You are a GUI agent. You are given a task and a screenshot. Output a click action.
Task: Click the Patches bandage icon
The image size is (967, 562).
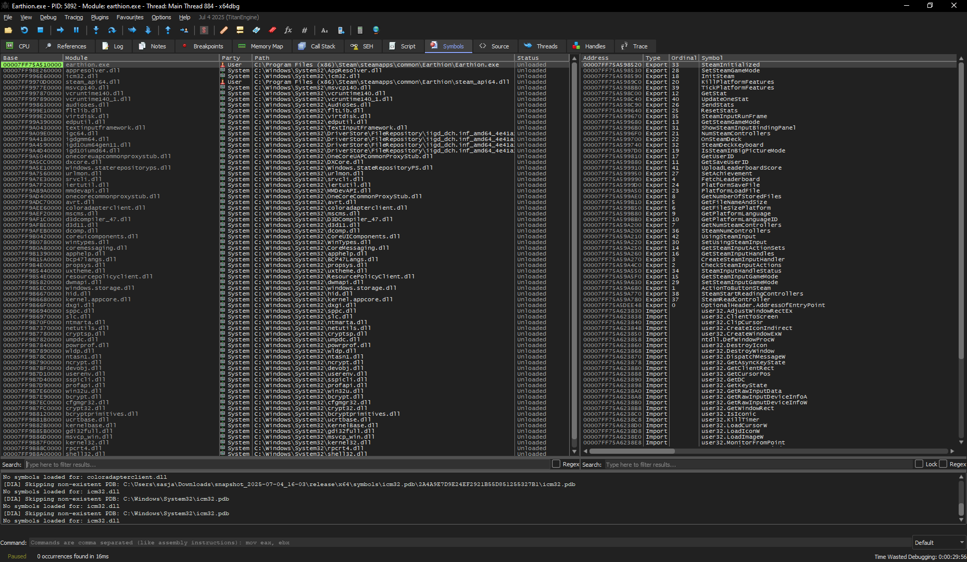coord(224,30)
